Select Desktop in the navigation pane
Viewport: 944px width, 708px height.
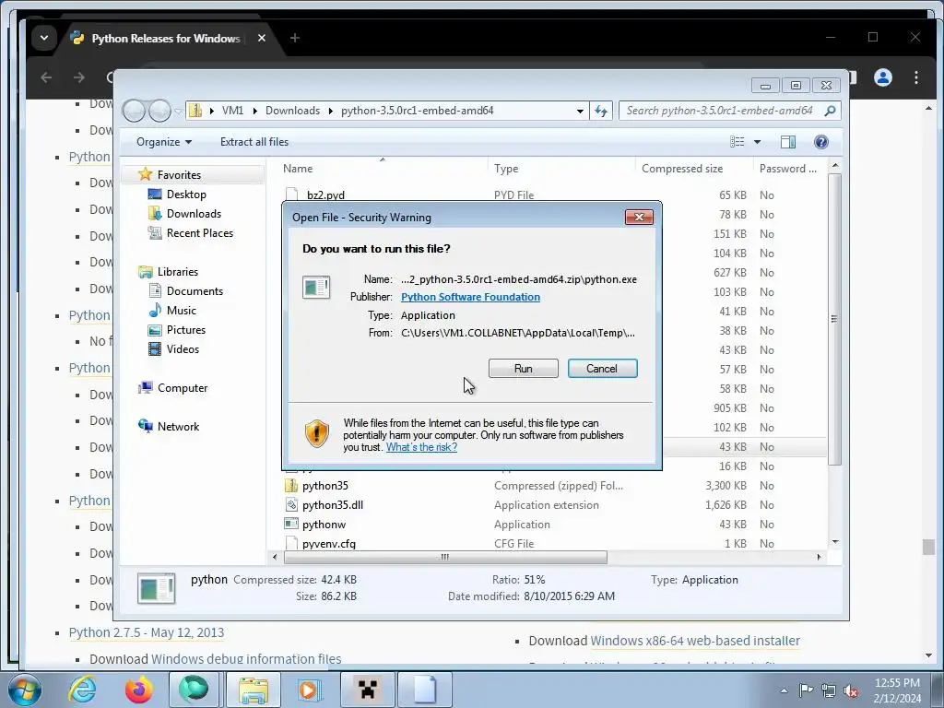click(x=186, y=195)
